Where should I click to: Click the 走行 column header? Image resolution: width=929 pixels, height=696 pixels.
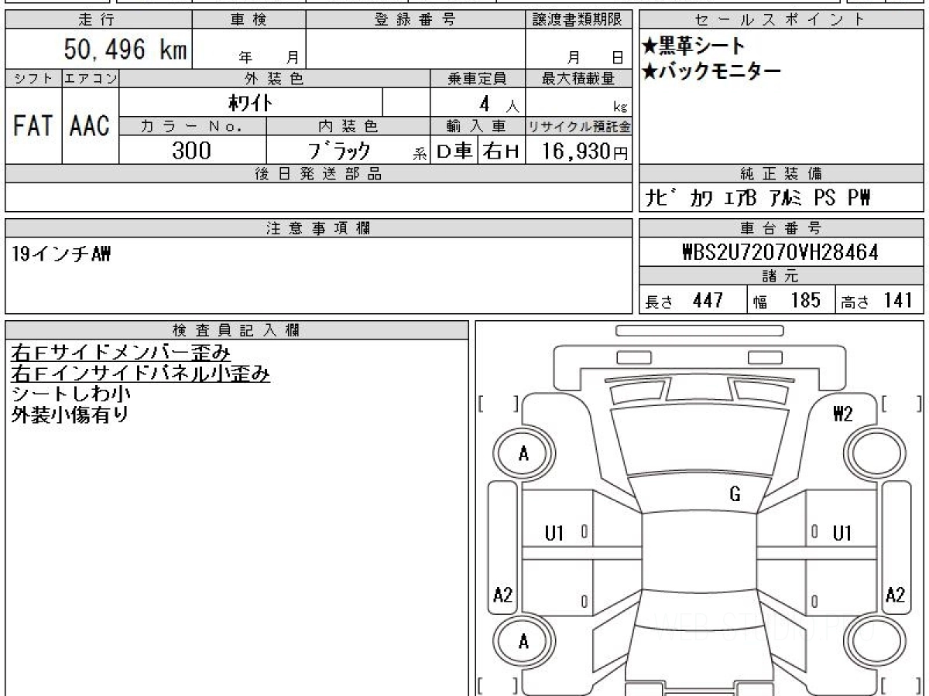(x=98, y=20)
